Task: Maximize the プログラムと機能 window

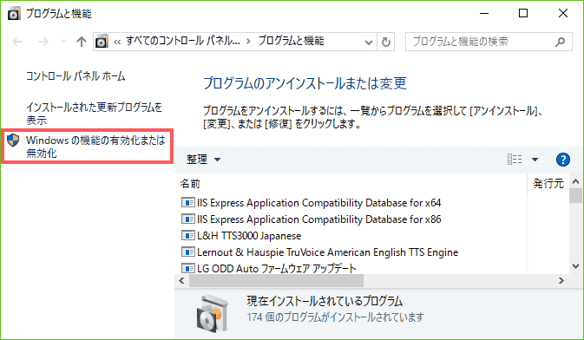Action: (523, 13)
